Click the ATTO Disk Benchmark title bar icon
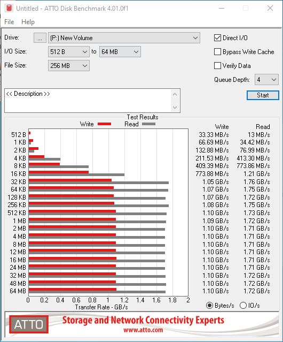 point(9,8)
